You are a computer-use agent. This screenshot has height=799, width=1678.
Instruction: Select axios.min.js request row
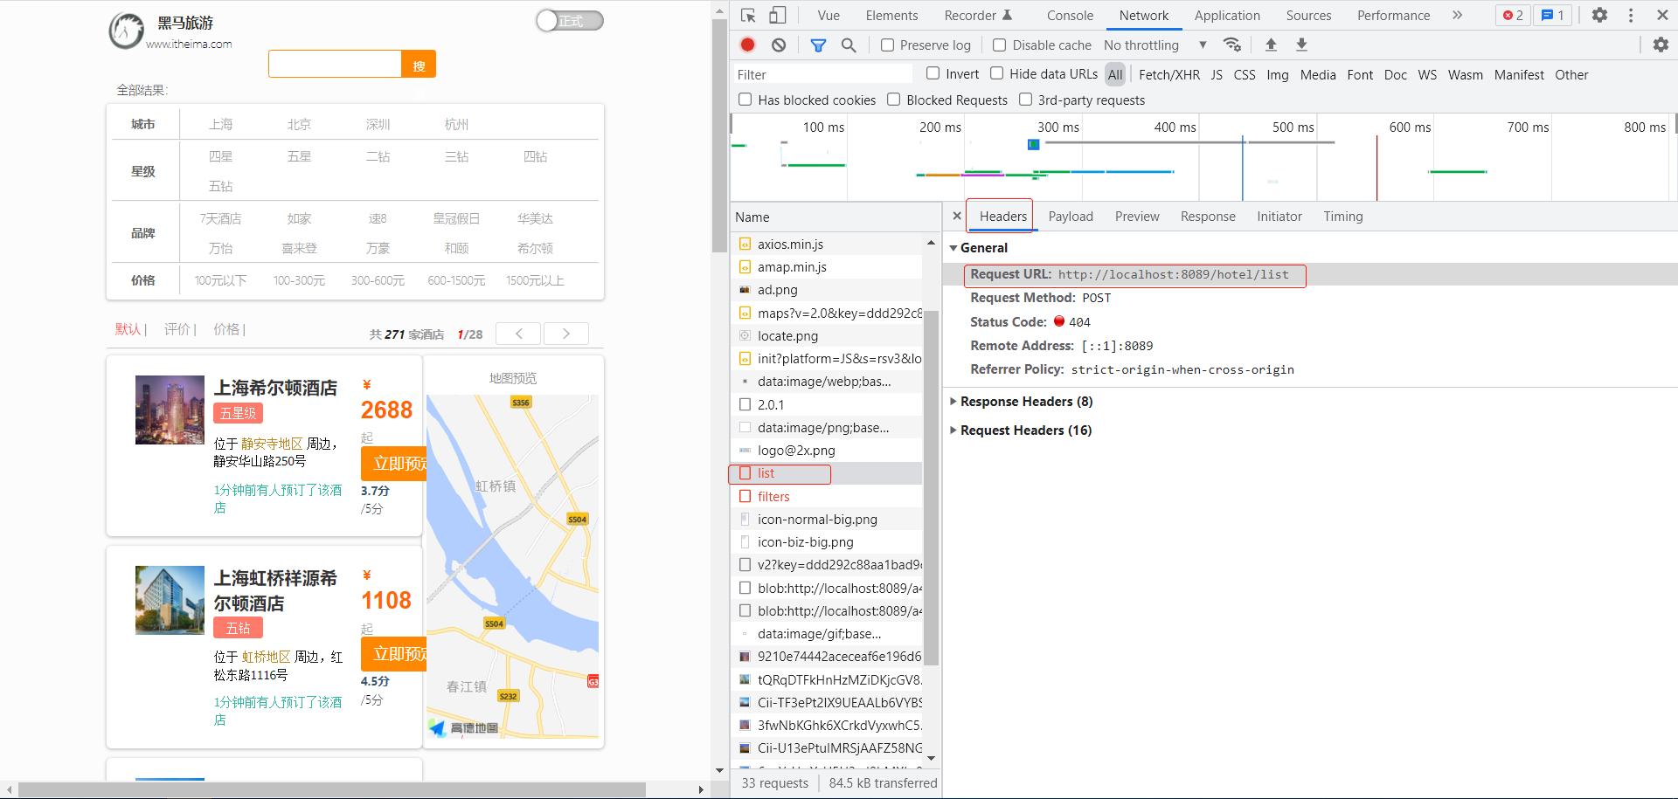point(826,245)
